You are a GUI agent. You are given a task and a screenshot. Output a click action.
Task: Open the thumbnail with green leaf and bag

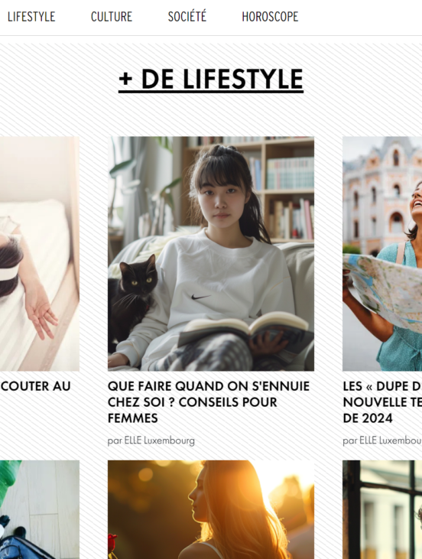40,509
